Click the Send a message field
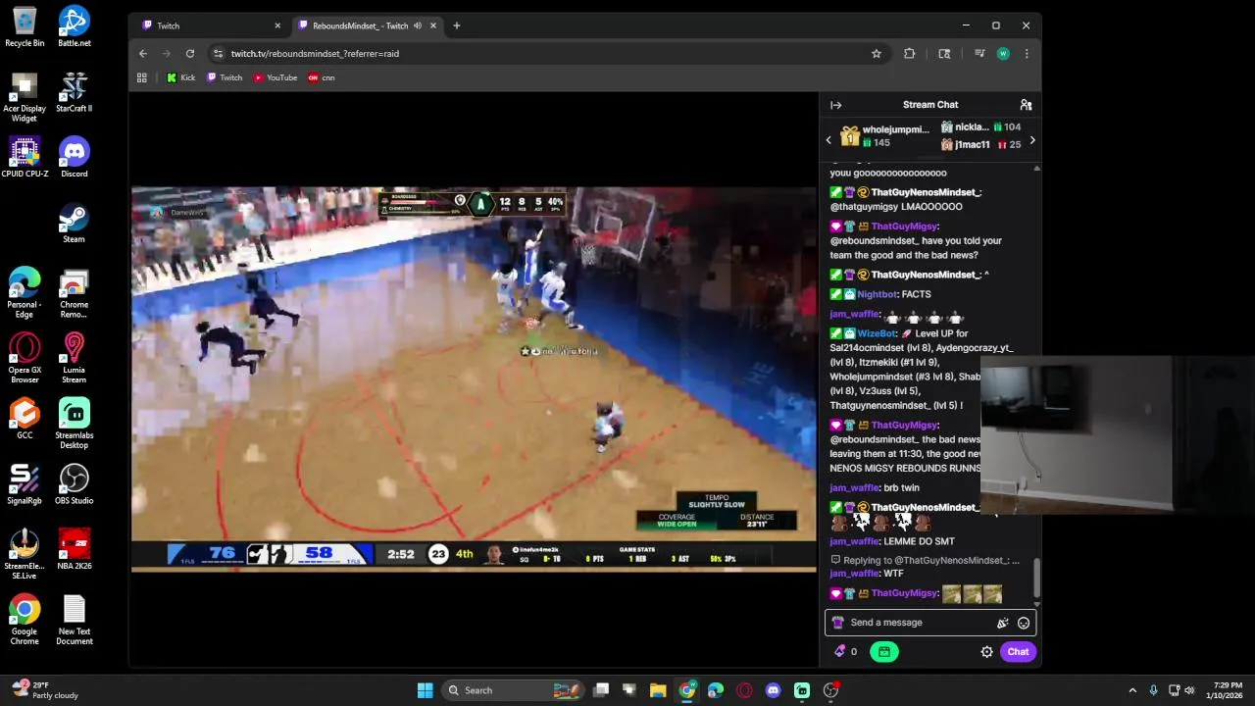This screenshot has height=706, width=1255. [x=920, y=623]
